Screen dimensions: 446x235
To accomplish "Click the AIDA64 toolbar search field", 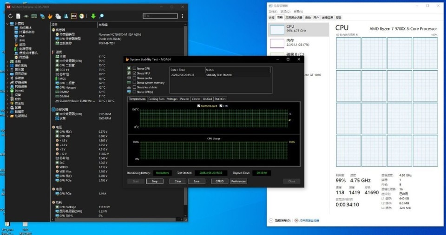I will coord(160,16).
